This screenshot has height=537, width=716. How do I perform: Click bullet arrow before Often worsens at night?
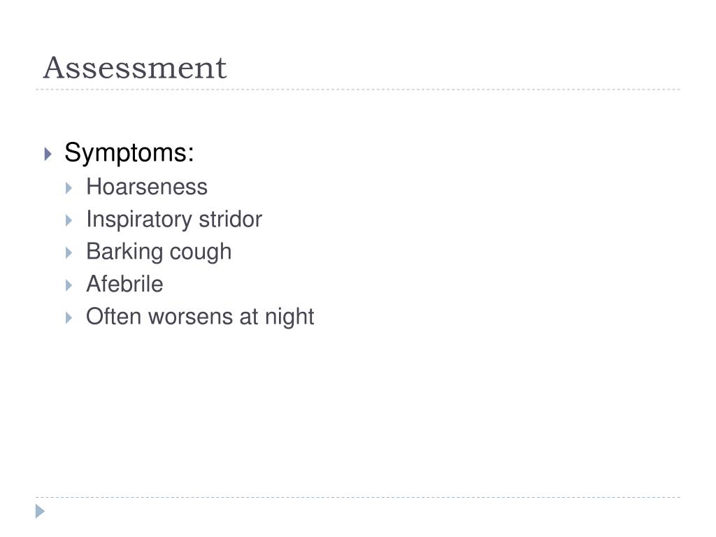(69, 318)
